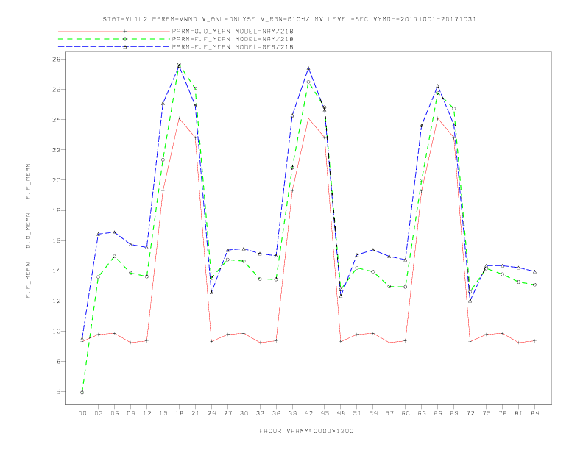Image resolution: width=583 pixels, height=450 pixels.
Task: Click x-axis forecast hour label 54
Action: pos(373,413)
